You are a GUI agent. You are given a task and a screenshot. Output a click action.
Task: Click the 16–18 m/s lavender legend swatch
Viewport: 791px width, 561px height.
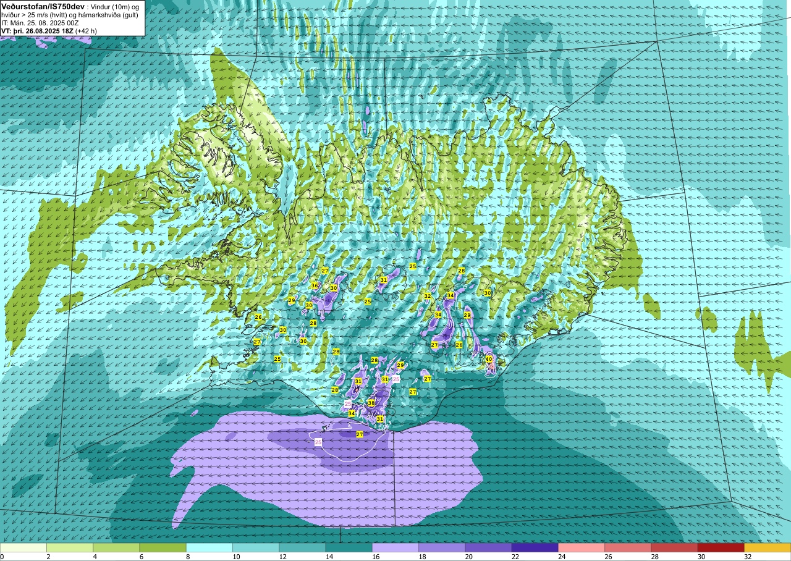click(x=395, y=547)
